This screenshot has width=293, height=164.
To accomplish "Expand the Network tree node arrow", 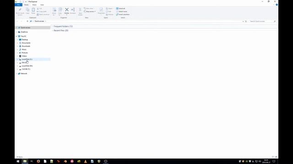I will tap(16, 74).
